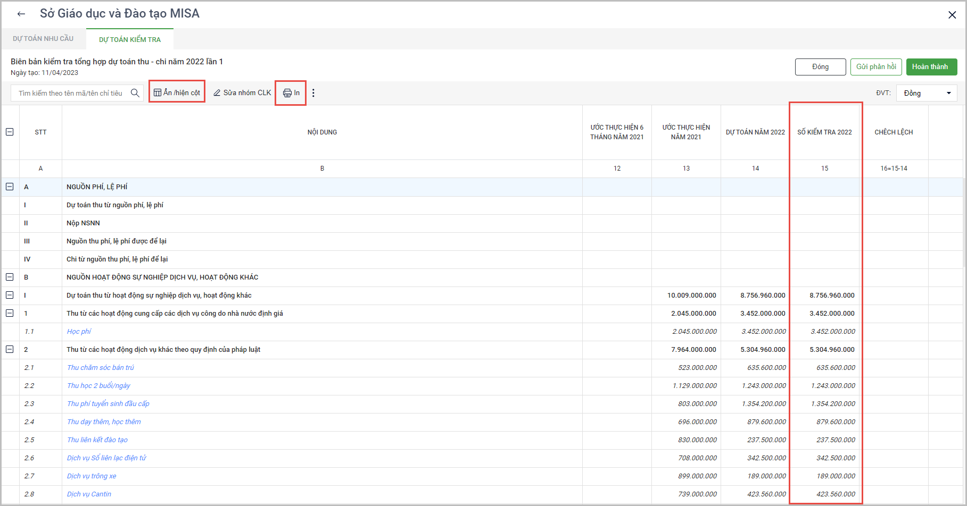
Task: Click the search magnifier icon
Action: coord(135,93)
